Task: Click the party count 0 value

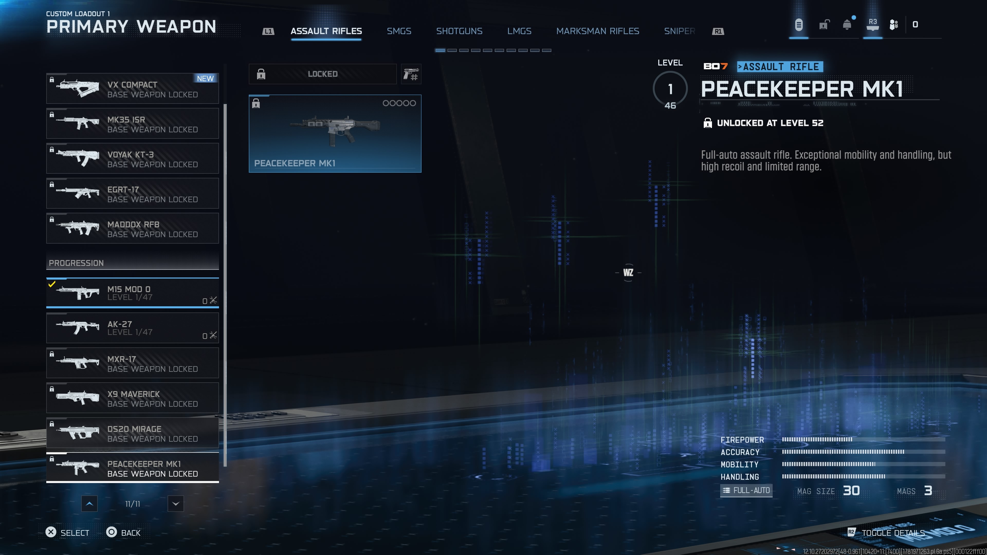Action: point(915,25)
